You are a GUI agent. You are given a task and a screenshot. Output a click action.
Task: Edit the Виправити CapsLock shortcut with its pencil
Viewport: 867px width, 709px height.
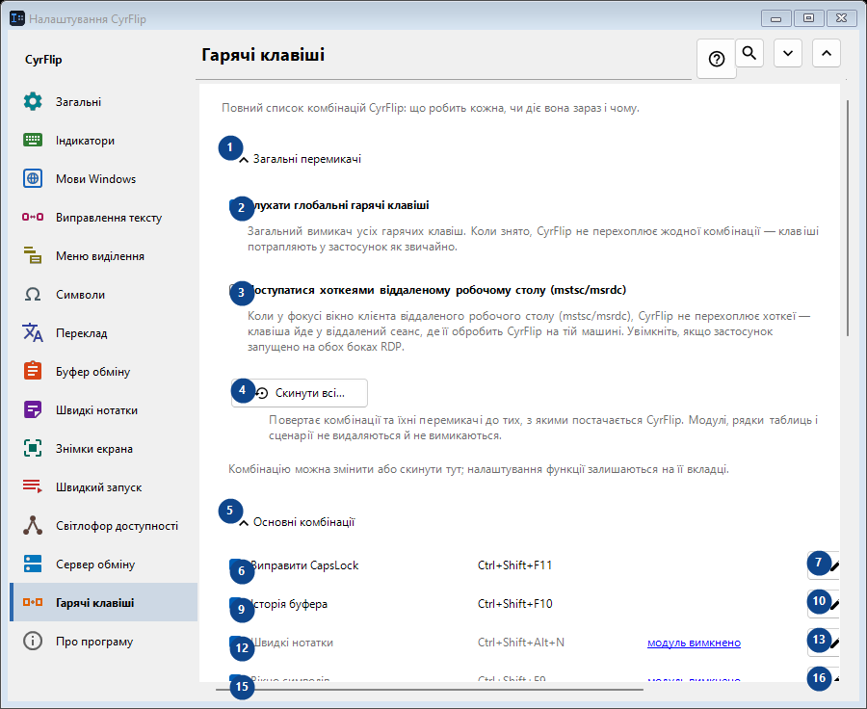point(824,565)
